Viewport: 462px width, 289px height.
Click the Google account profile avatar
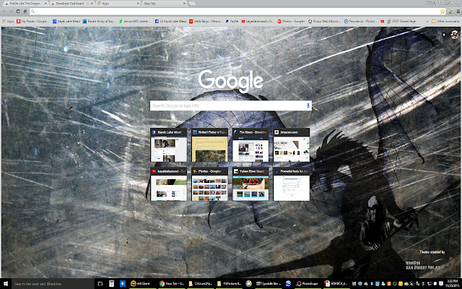point(454,35)
